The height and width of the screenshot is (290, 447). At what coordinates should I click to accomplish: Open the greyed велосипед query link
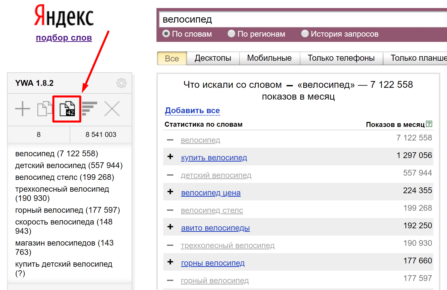point(200,140)
